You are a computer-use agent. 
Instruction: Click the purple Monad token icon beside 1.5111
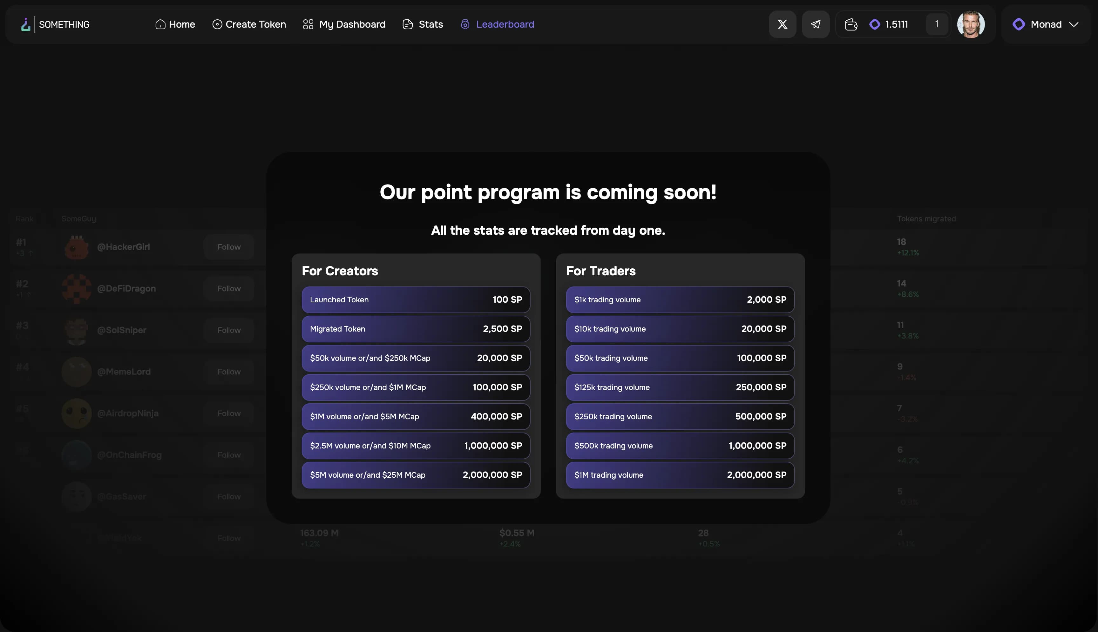click(x=874, y=24)
